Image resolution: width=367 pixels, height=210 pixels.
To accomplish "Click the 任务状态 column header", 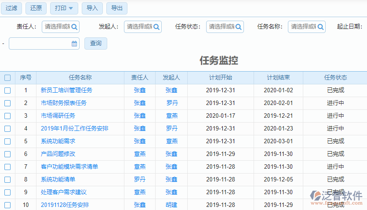I will point(335,78).
